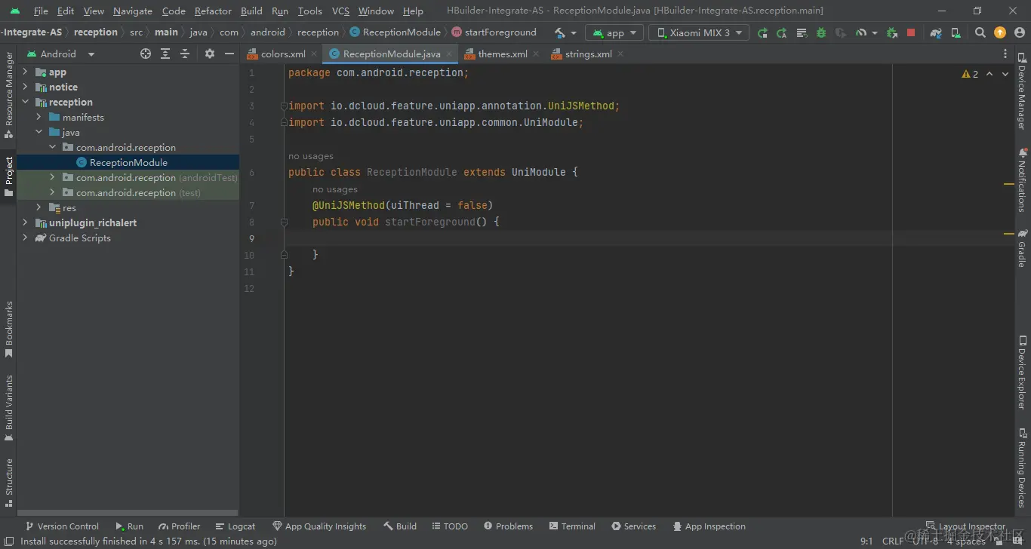Open the Problems tool window
This screenshot has width=1031, height=549.
508,526
